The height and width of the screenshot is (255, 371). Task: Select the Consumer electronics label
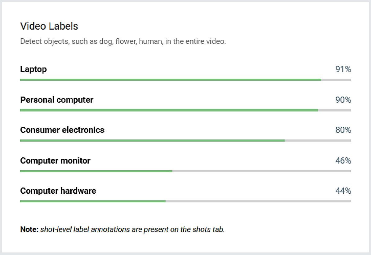tap(62, 130)
